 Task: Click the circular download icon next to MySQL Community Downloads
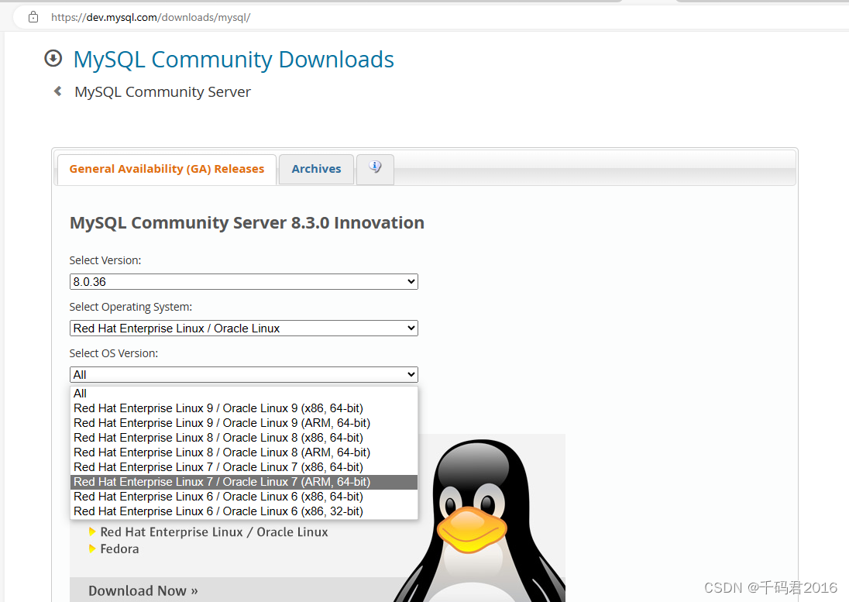click(53, 58)
